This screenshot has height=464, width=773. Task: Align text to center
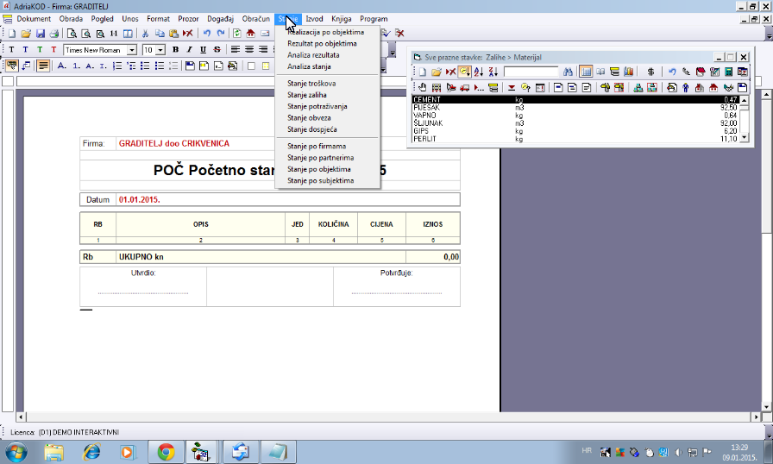pos(249,50)
